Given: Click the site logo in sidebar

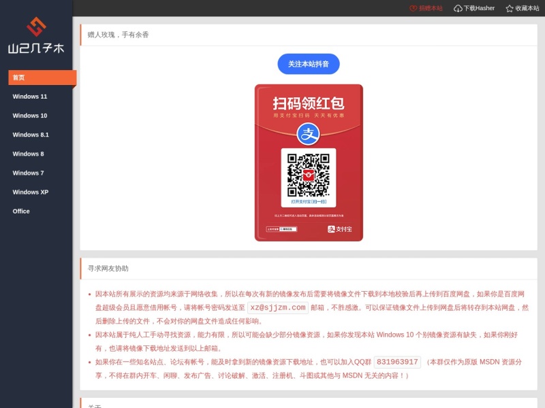Looking at the screenshot, I should pyautogui.click(x=36, y=35).
